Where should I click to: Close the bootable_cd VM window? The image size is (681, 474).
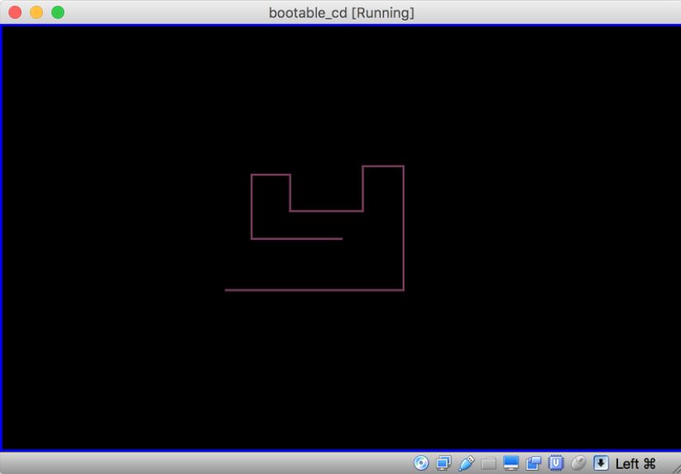[15, 12]
